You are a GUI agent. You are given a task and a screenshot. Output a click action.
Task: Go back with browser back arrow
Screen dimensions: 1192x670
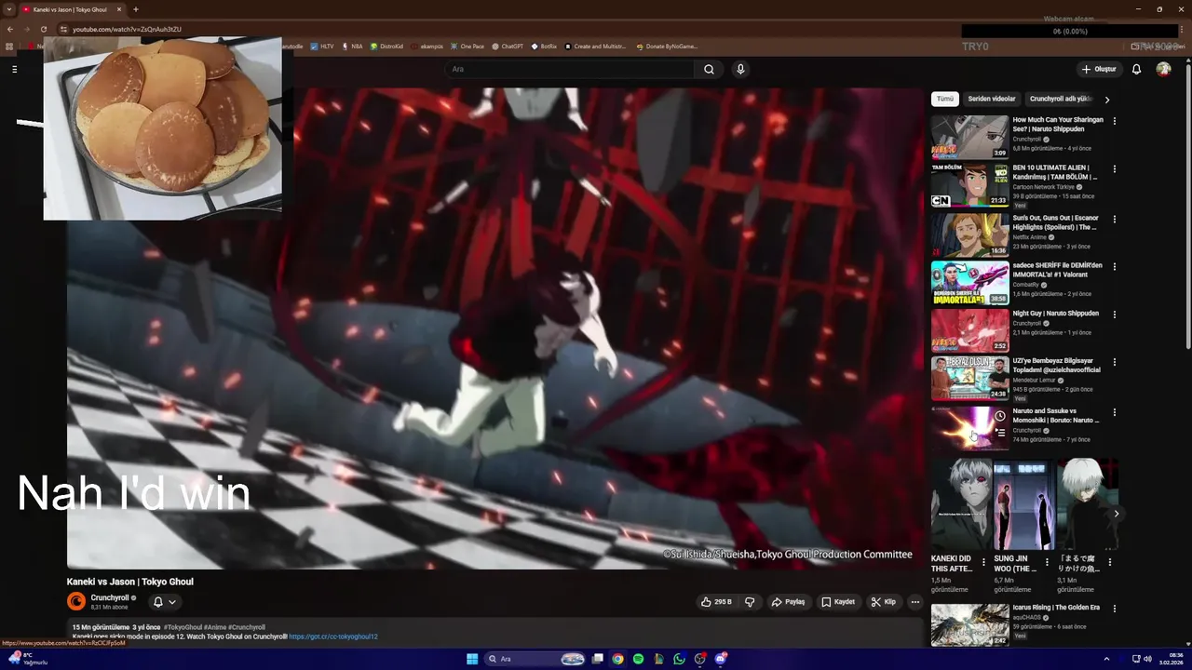point(10,29)
